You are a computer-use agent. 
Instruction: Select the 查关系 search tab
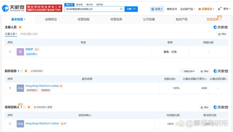pos(89,4)
